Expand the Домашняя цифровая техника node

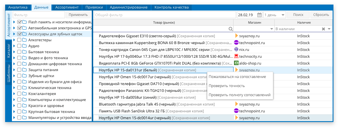tap(14, 64)
